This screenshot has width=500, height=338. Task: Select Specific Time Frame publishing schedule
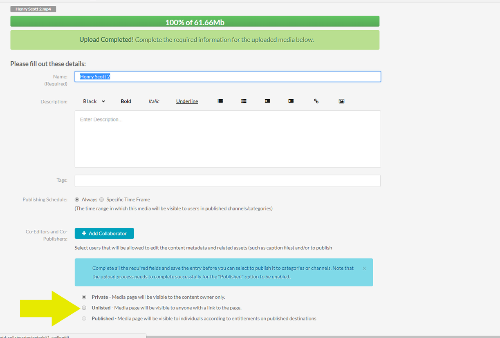[102, 200]
